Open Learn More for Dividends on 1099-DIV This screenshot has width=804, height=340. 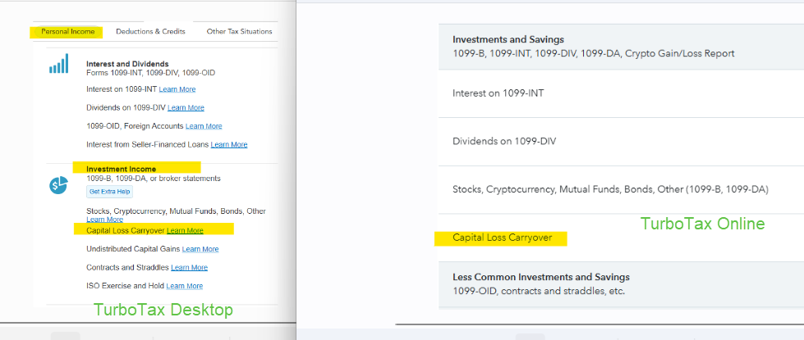point(186,108)
